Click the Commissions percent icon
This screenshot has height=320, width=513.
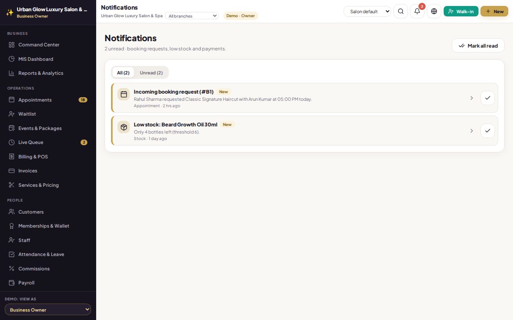[x=12, y=268]
